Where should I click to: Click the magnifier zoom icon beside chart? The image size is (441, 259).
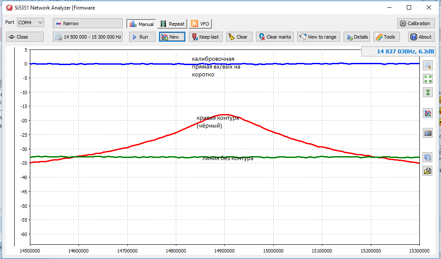pyautogui.click(x=428, y=66)
